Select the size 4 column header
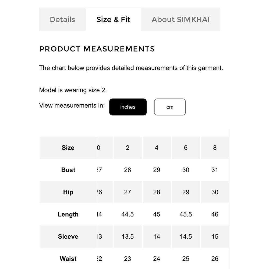 click(157, 148)
